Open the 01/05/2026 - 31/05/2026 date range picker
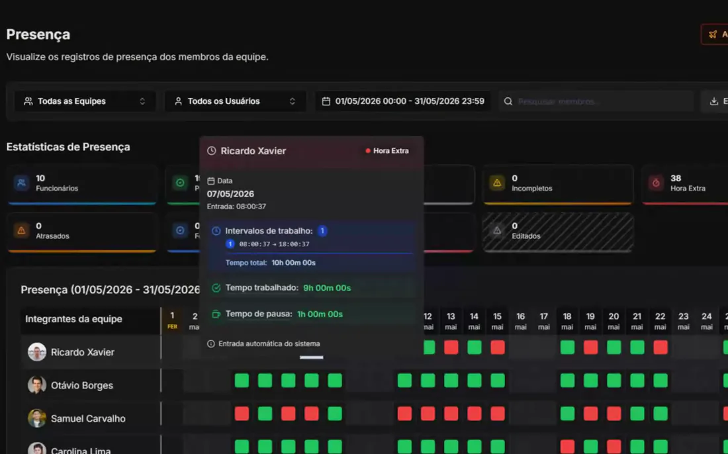Screen dimensions: 728x454 click(403, 101)
